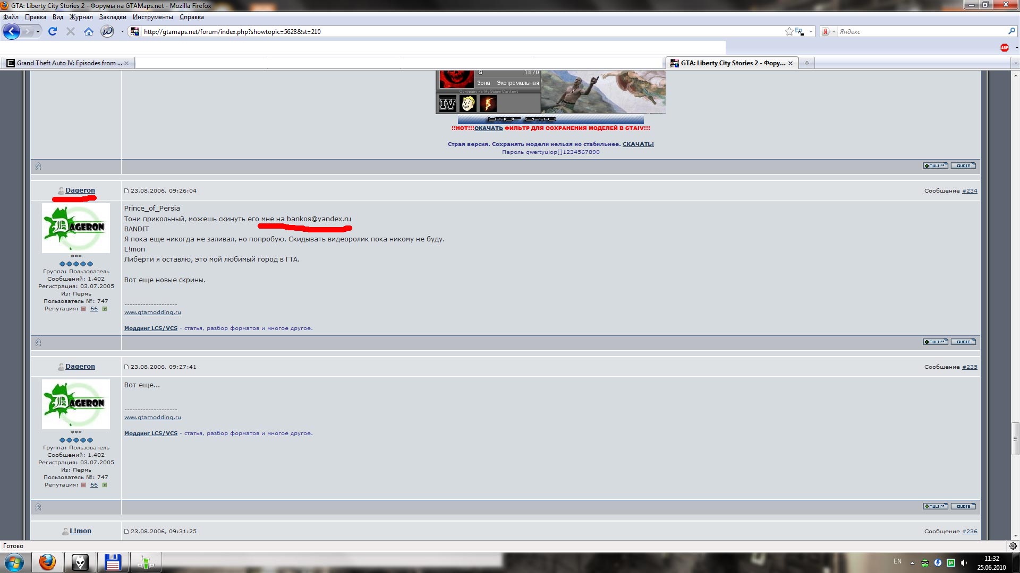This screenshot has width=1020, height=573.
Task: Toggle MULTI quote for message #234
Action: click(936, 342)
